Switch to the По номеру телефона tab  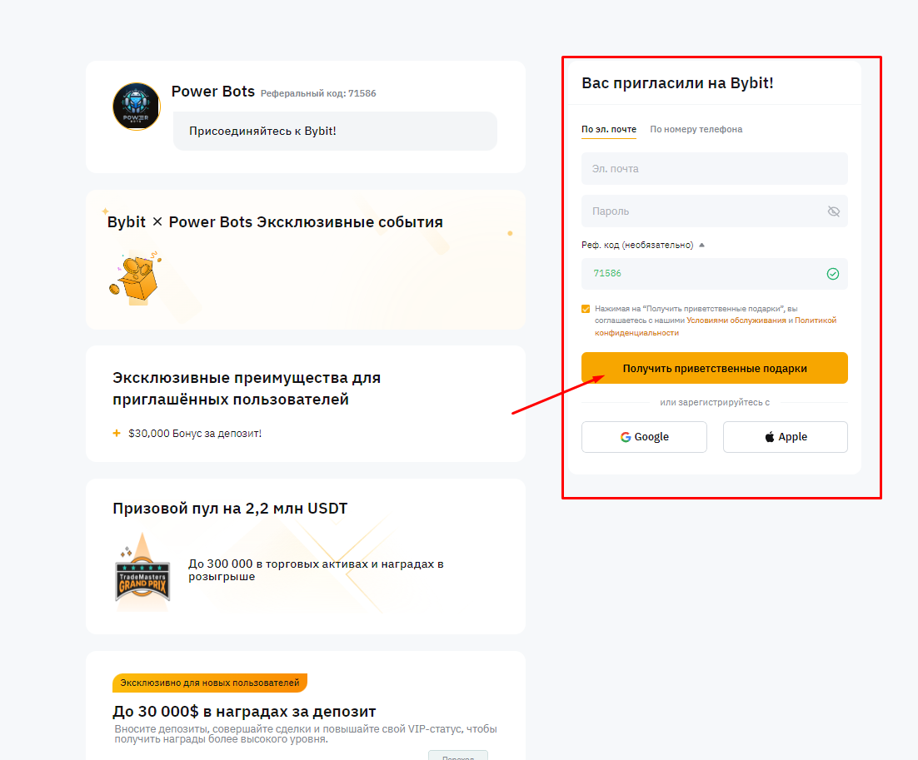(696, 129)
